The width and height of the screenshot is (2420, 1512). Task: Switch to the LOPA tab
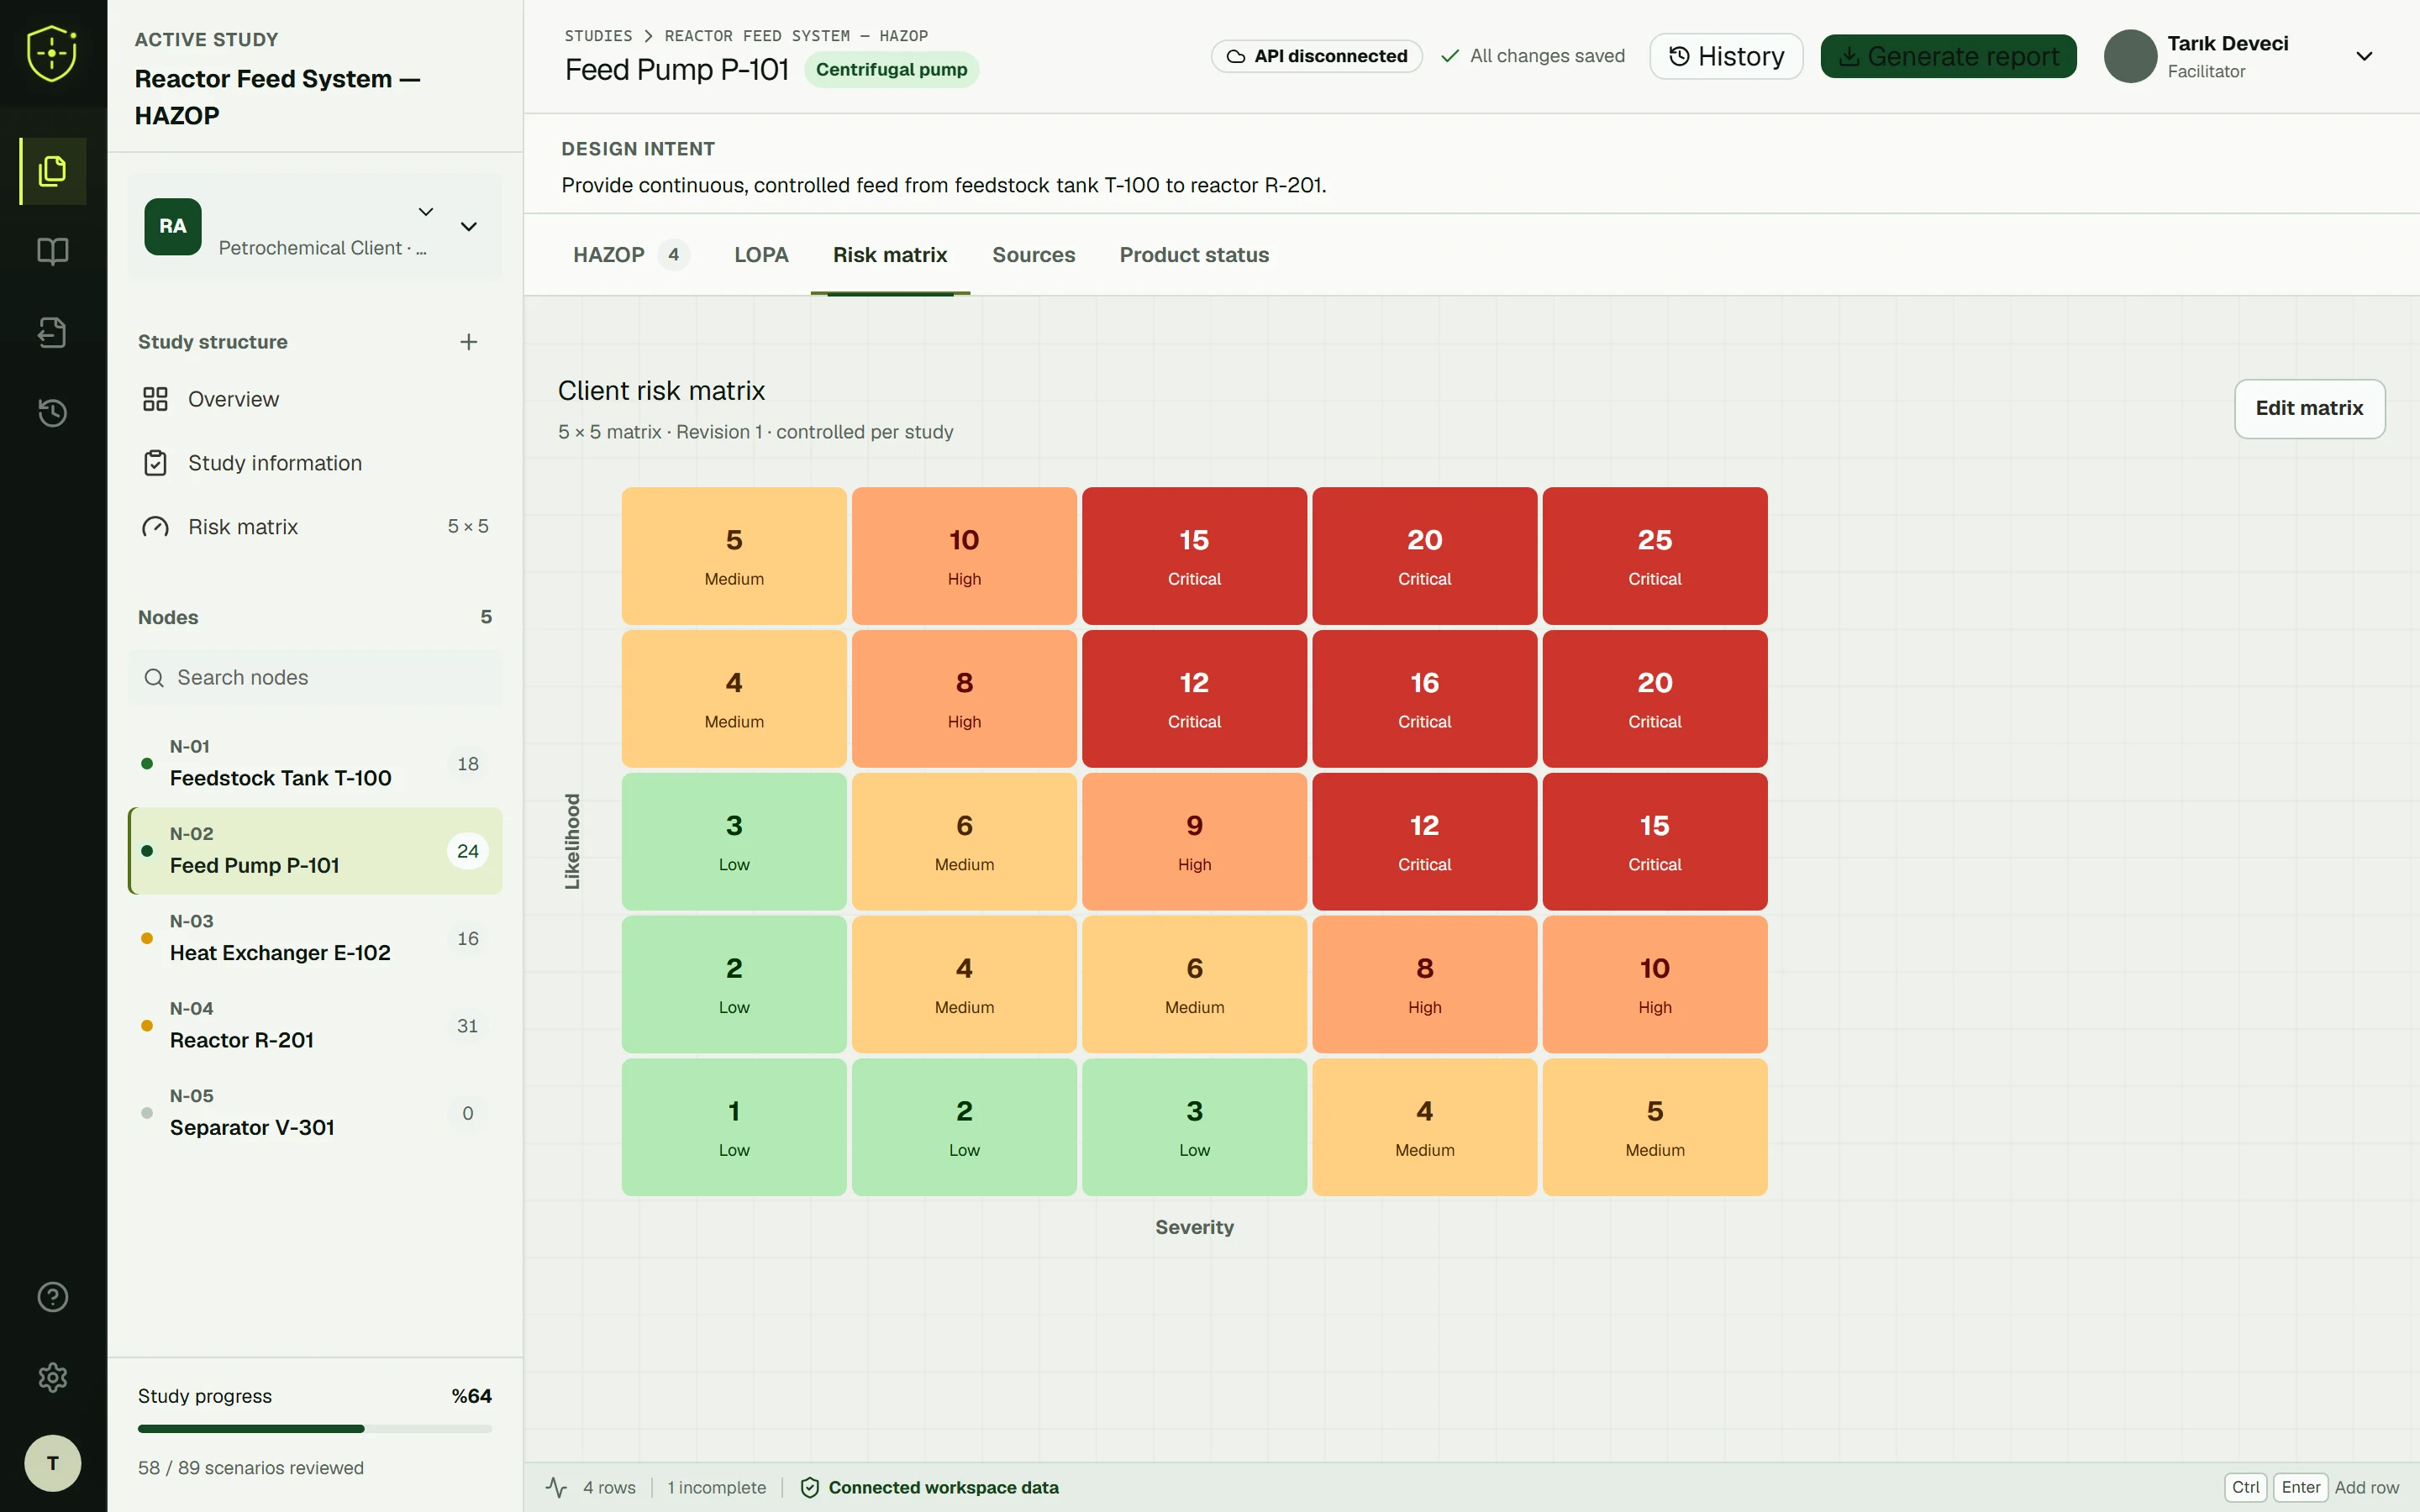761,255
